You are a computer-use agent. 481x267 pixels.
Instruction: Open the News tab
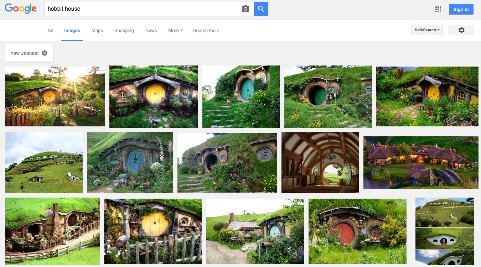(151, 31)
